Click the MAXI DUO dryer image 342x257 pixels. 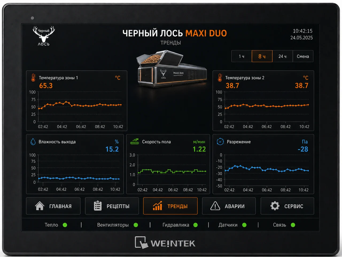171,68
